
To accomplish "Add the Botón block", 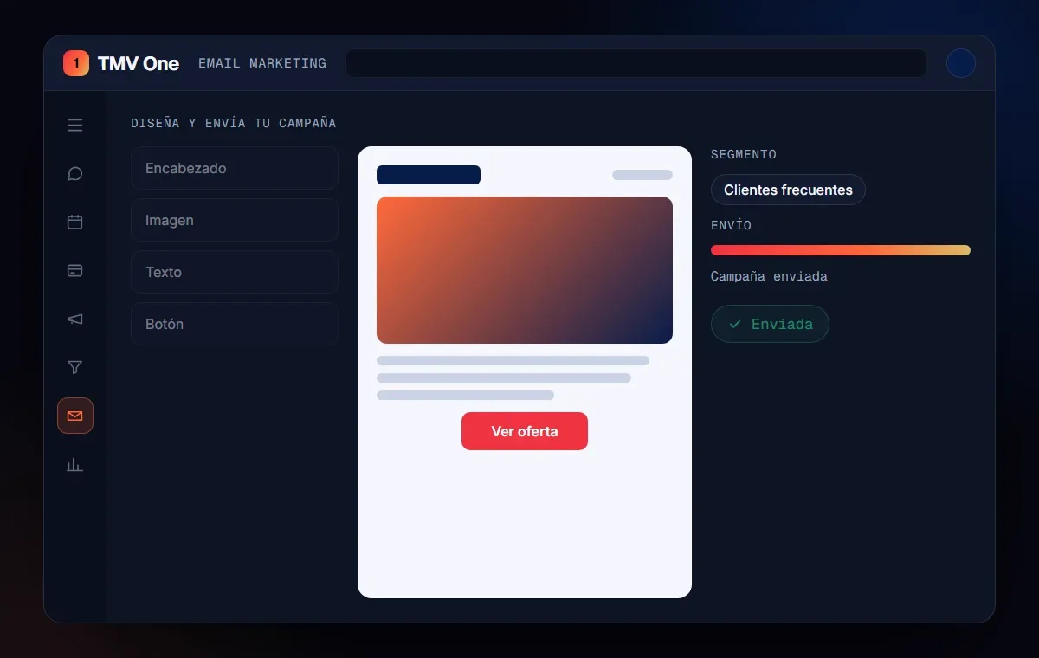I will tap(235, 324).
